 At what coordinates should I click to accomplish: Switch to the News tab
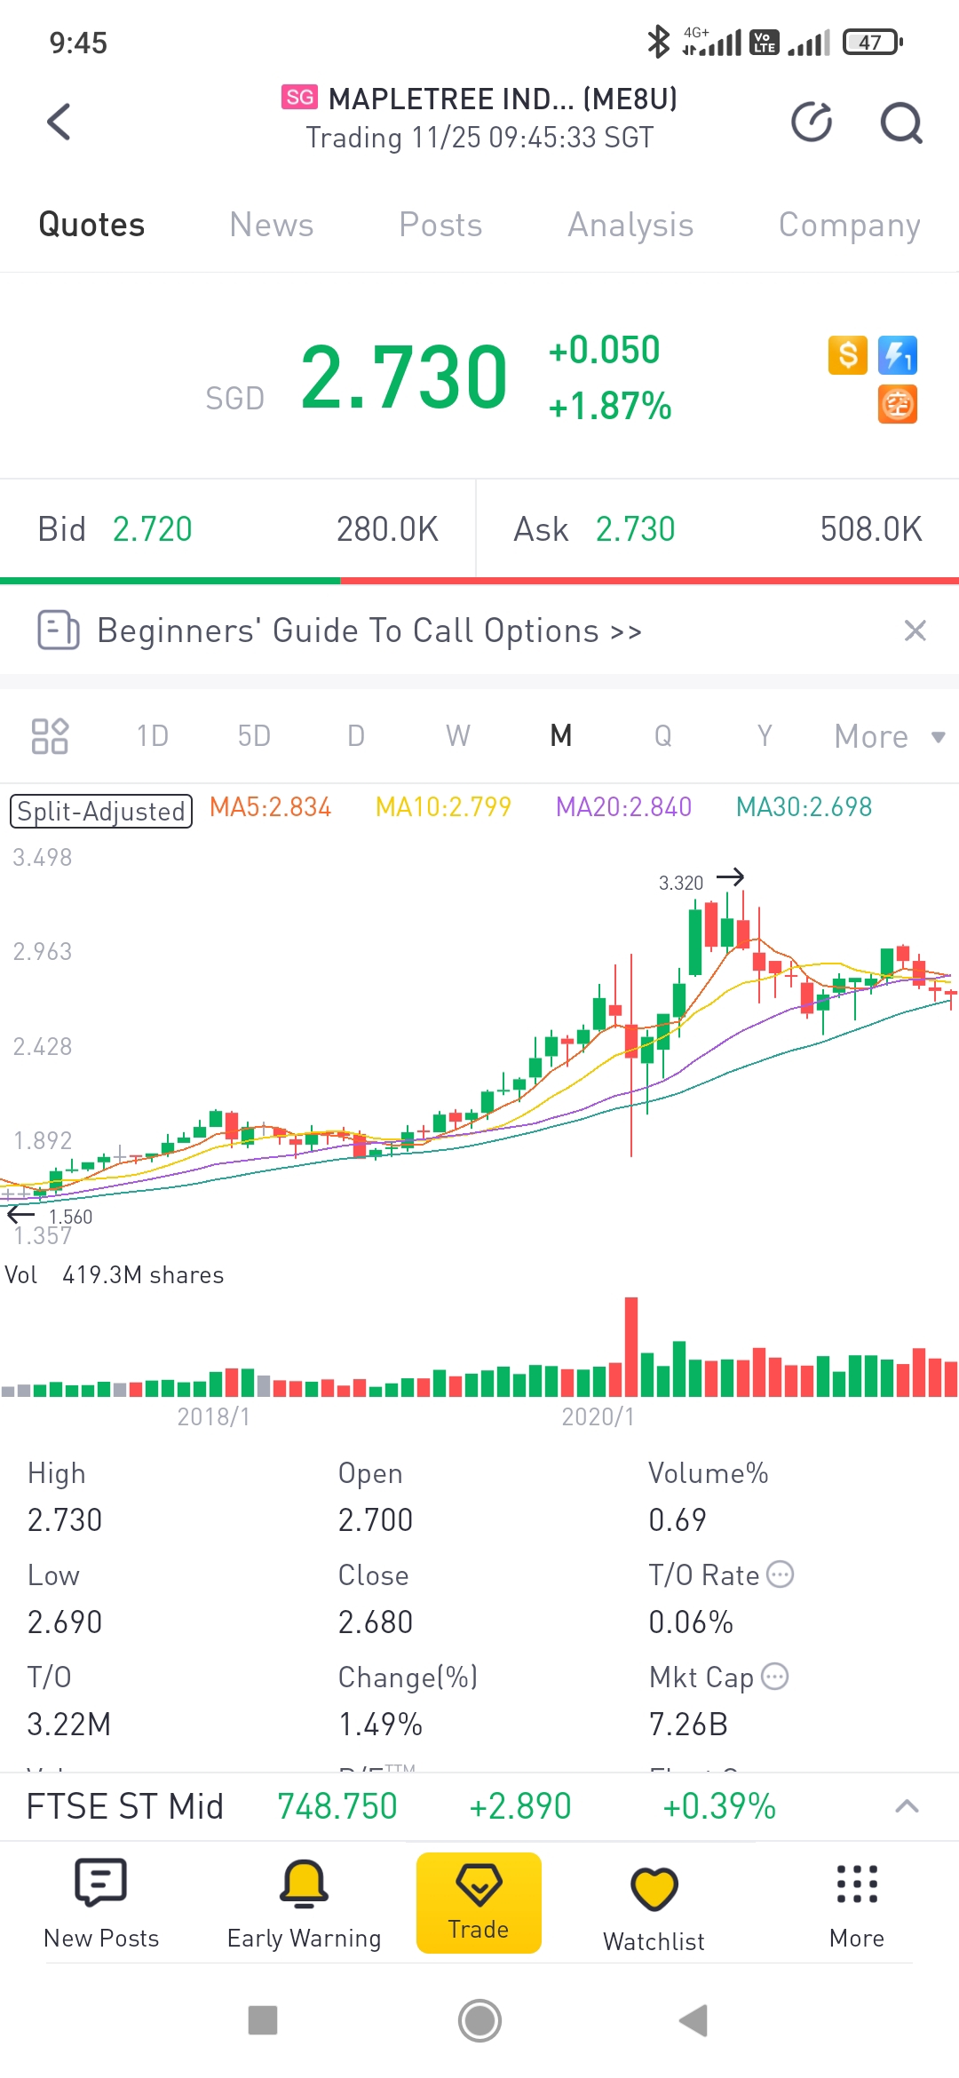pos(272,225)
